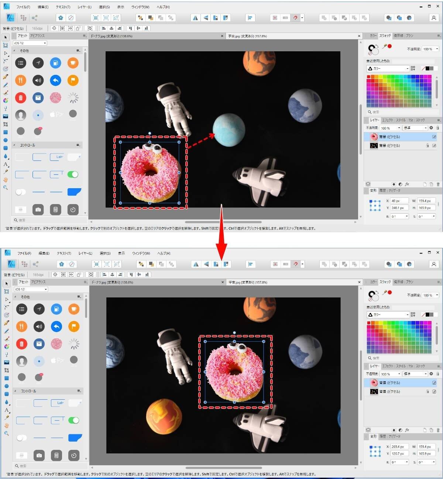Toggle the lock on space layer, bottom window

pos(427,392)
